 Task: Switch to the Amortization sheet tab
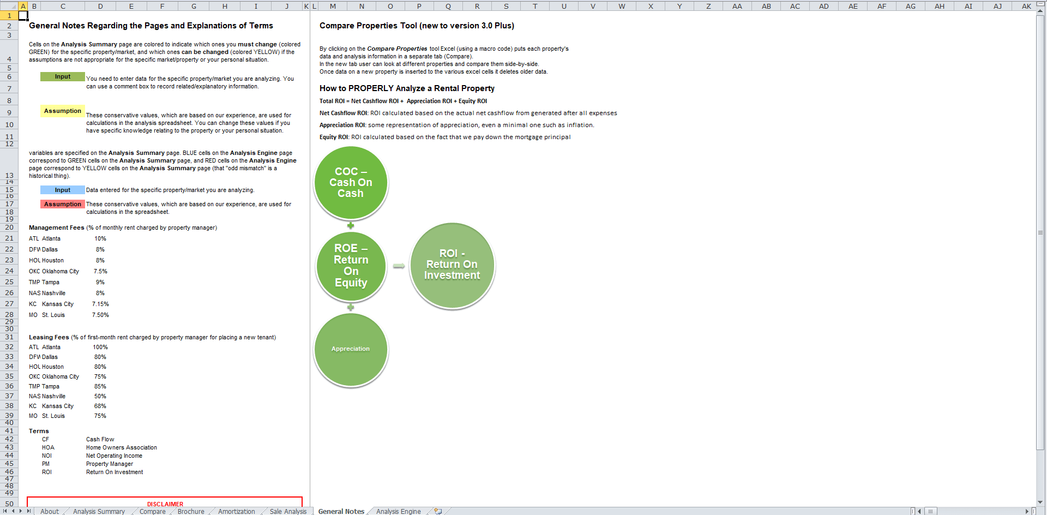tap(236, 511)
